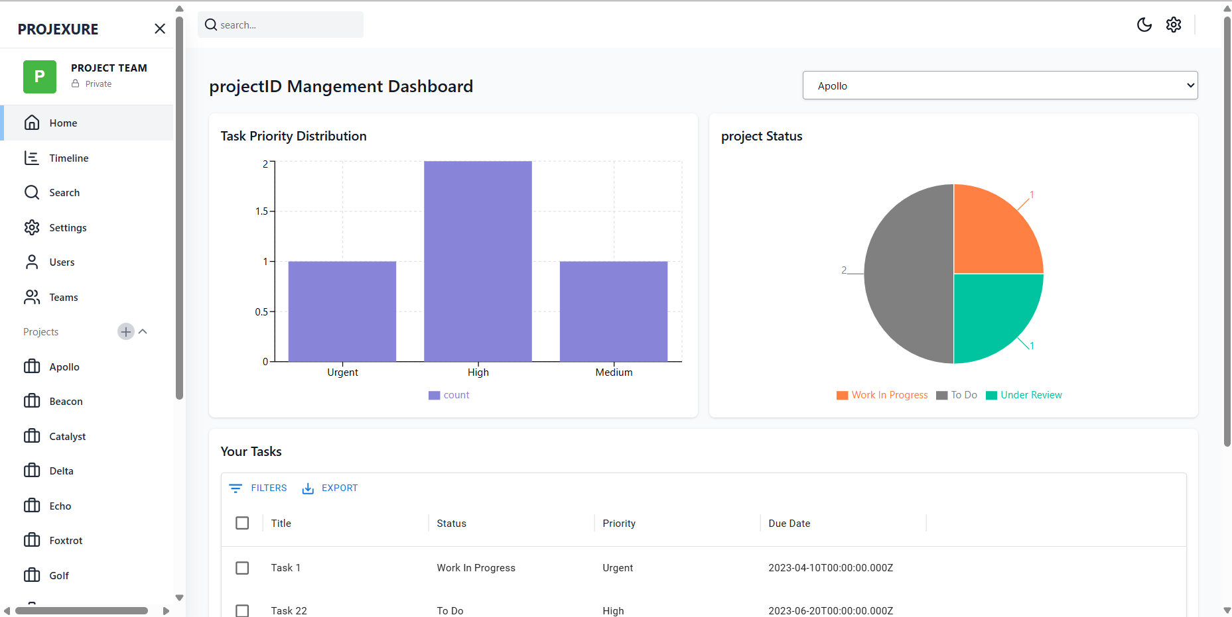Image resolution: width=1232 pixels, height=617 pixels.
Task: Open the Foxtrot project link
Action: [x=87, y=540]
